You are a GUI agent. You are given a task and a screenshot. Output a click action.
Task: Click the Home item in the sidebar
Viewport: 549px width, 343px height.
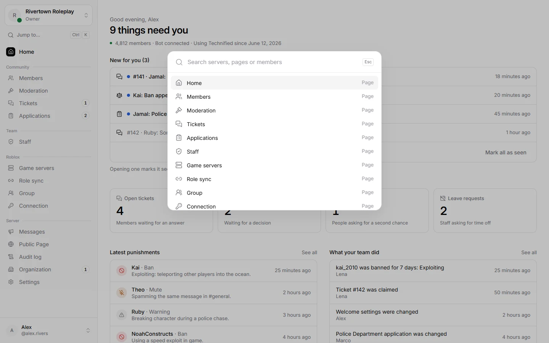(49, 52)
